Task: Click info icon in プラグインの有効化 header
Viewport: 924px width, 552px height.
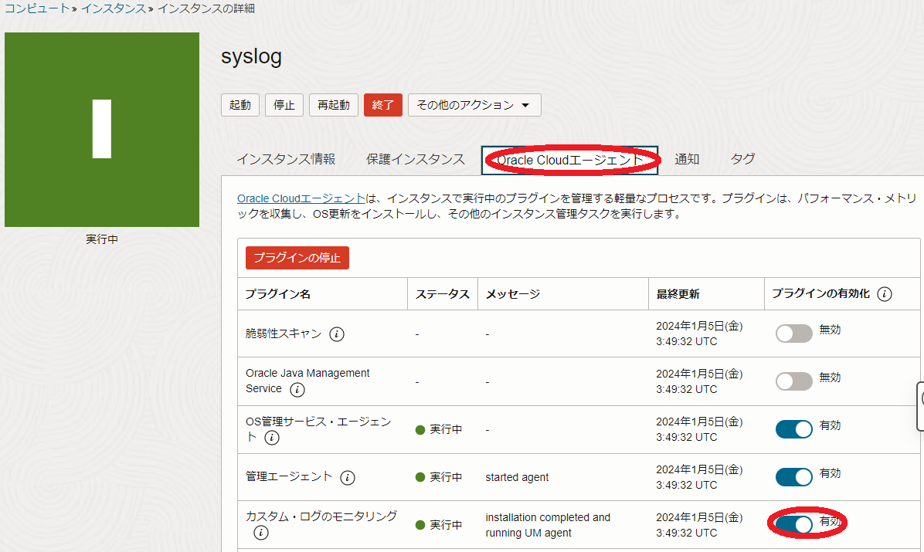Action: click(885, 294)
